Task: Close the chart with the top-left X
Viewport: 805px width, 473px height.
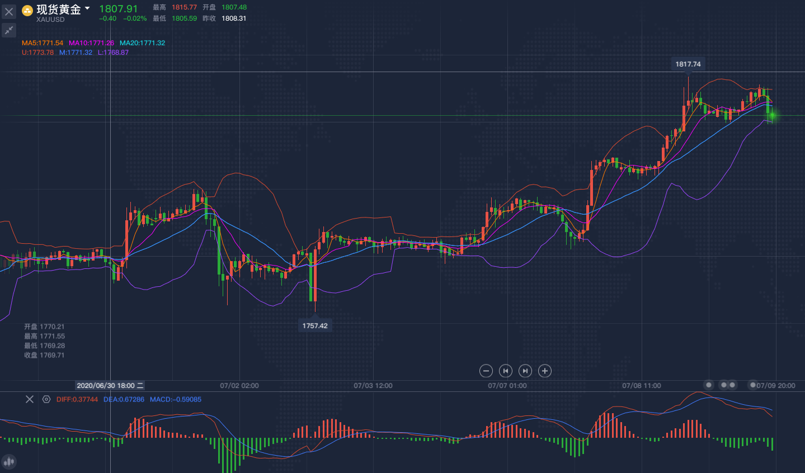Action: (x=9, y=12)
